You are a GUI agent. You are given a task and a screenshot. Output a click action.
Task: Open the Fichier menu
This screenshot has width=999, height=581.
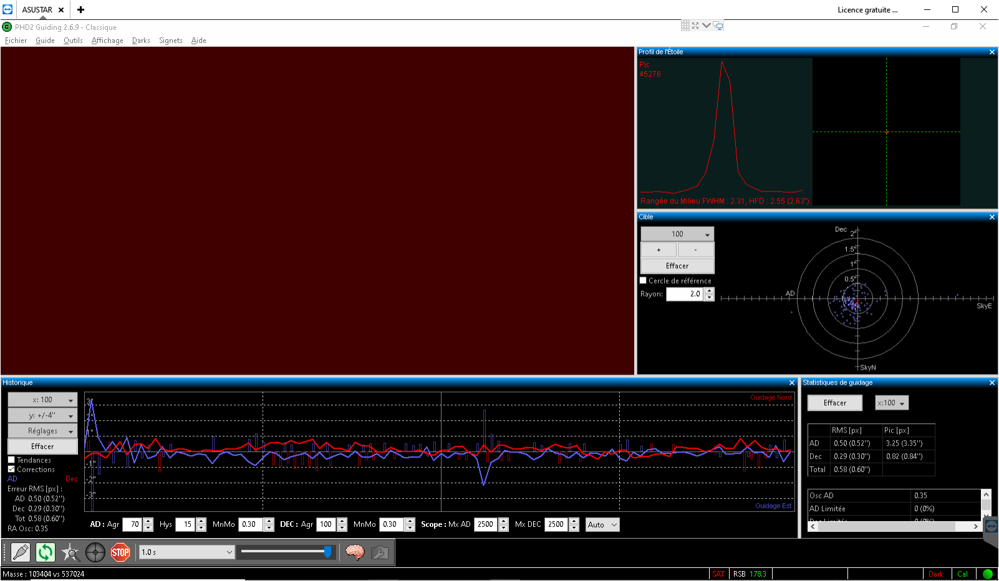(x=16, y=41)
